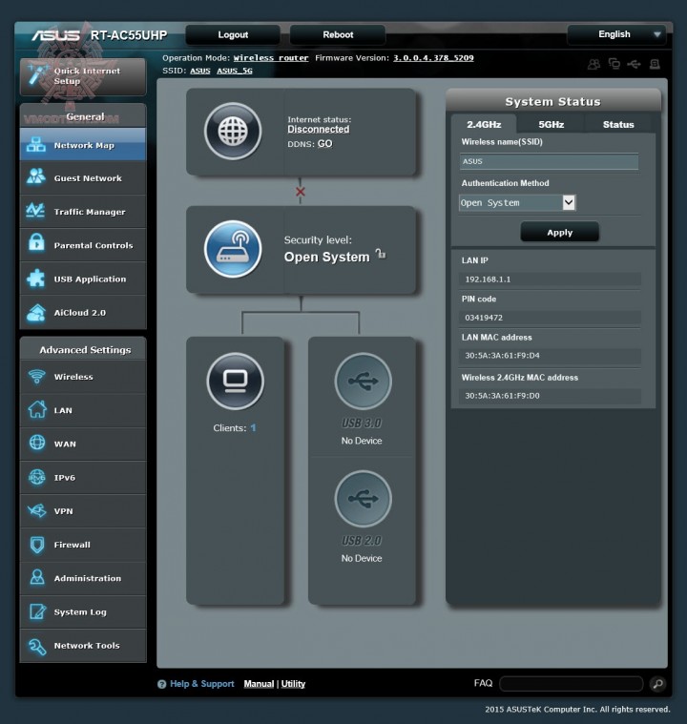Open Firewall settings

83,545
